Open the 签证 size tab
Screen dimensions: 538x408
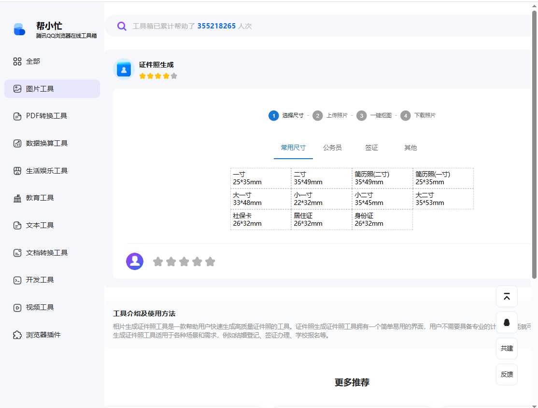click(x=371, y=148)
